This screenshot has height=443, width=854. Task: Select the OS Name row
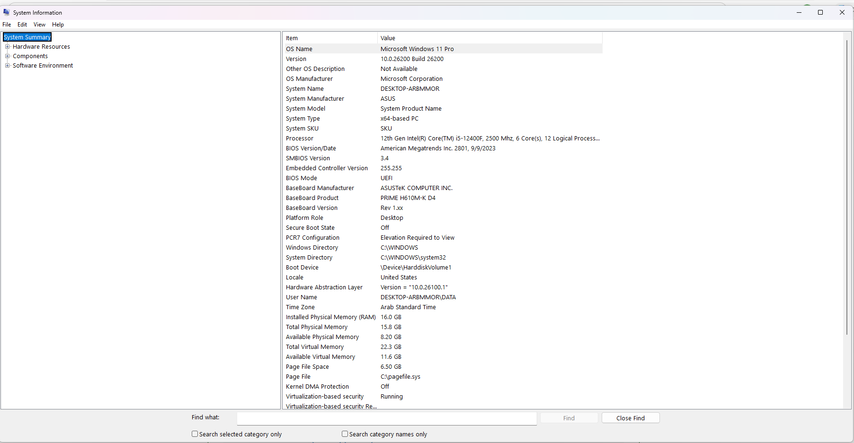443,49
